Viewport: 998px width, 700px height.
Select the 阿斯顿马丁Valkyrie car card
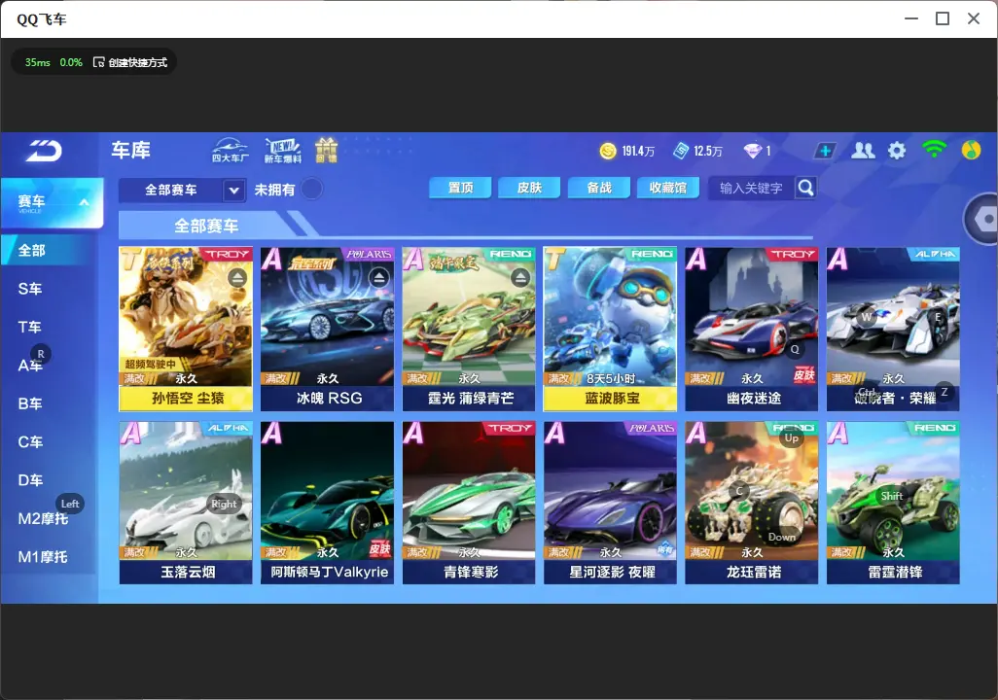tap(327, 503)
